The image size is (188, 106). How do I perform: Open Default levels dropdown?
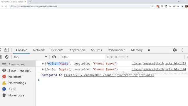[118, 57]
